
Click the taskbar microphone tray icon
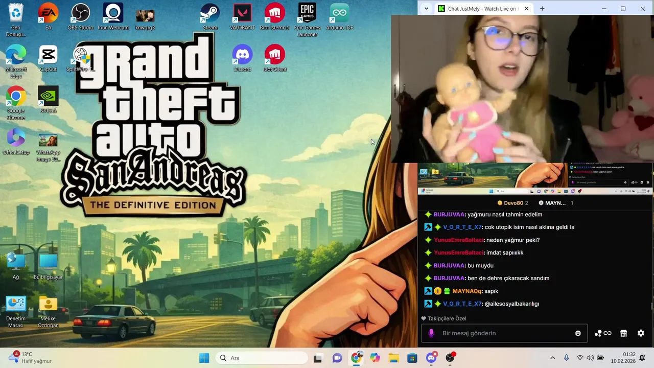pyautogui.click(x=566, y=358)
